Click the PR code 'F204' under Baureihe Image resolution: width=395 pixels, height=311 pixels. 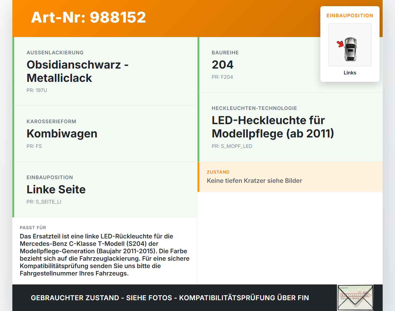(222, 77)
